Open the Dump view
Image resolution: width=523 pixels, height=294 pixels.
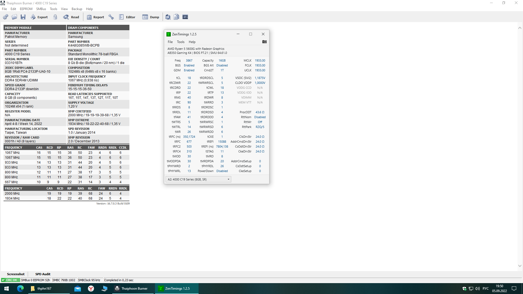tap(151, 17)
